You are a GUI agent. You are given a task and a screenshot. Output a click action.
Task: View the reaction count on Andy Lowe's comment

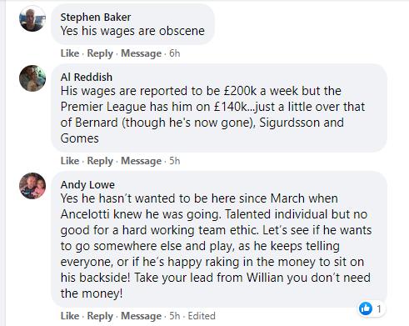point(379,308)
